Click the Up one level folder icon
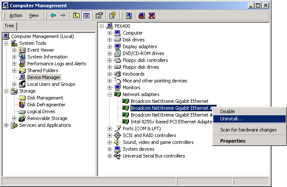The image size is (287, 187). click(76, 15)
